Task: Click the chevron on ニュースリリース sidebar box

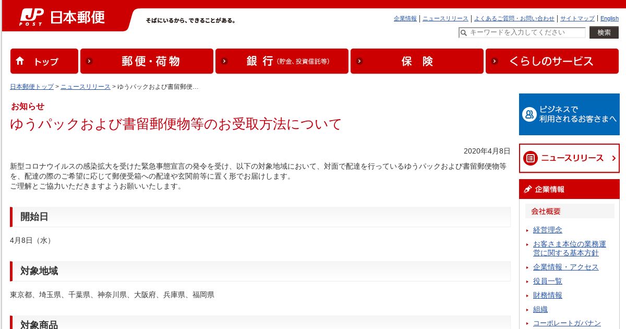Action: 613,158
